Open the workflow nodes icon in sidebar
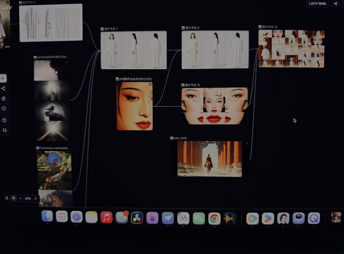This screenshot has height=254, width=344. [x=3, y=88]
